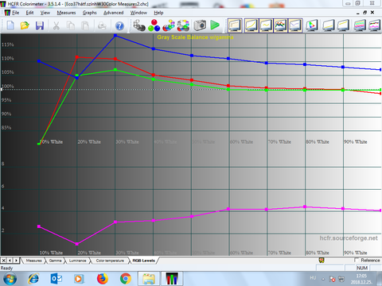Close the tab bar with the X button
The width and height of the screenshot is (382, 286).
point(4,261)
